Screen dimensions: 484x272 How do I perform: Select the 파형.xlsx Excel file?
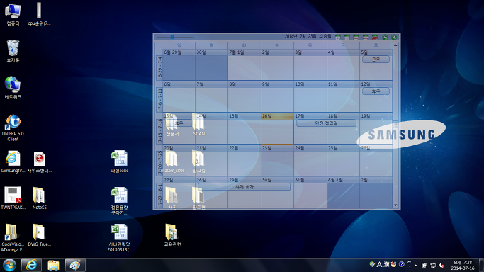119,161
